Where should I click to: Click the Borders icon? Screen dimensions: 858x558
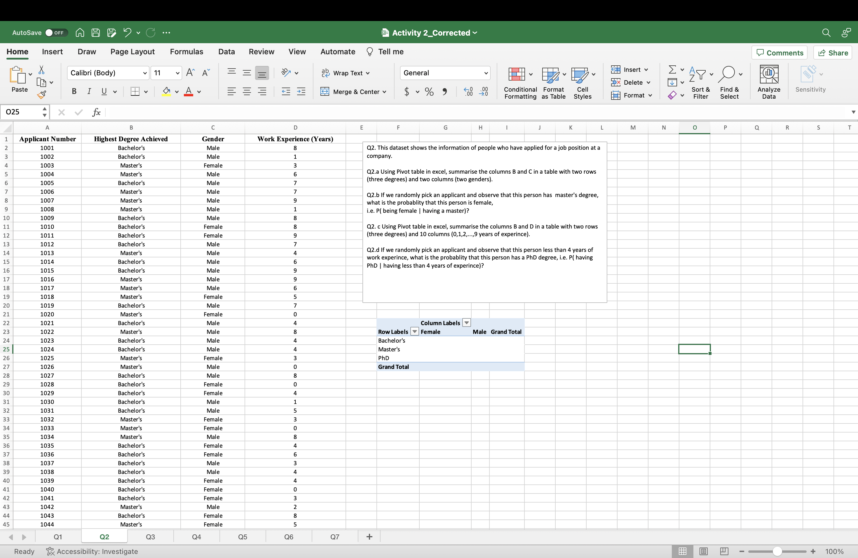pyautogui.click(x=135, y=92)
